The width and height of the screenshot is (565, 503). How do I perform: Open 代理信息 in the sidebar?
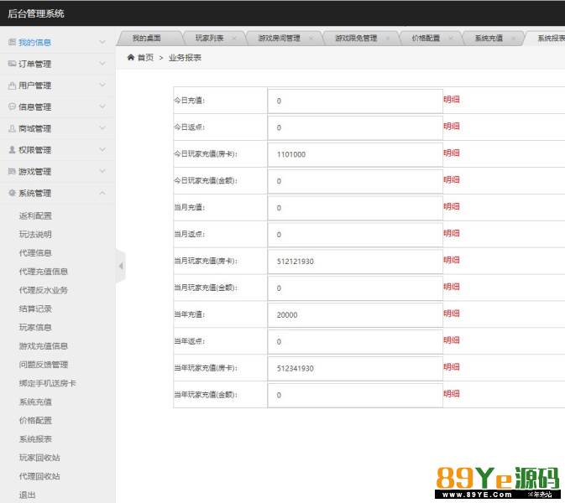[35, 253]
